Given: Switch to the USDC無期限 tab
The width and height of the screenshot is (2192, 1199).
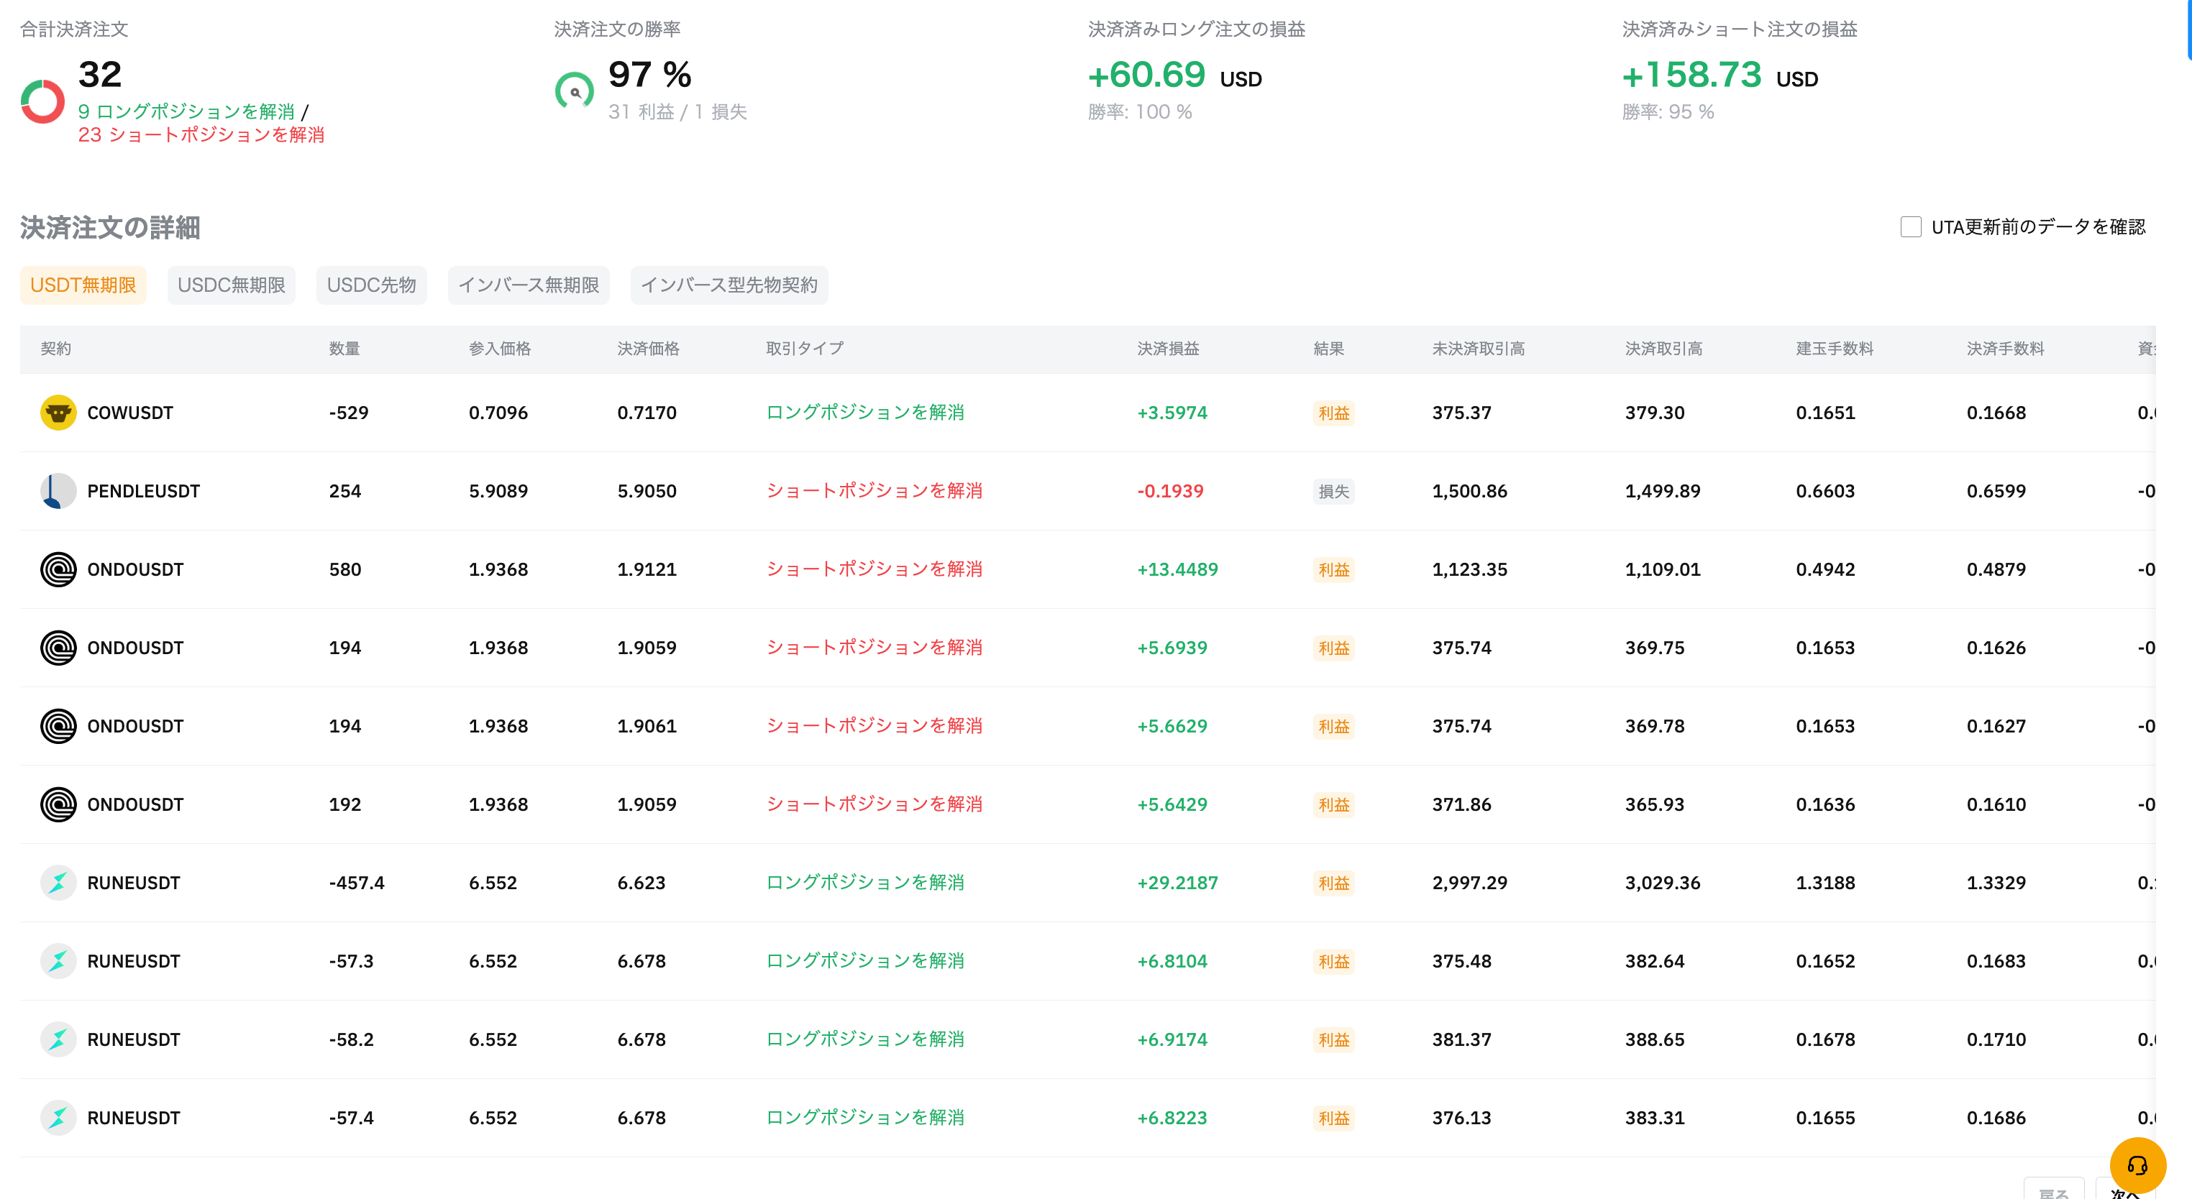Looking at the screenshot, I should [231, 285].
